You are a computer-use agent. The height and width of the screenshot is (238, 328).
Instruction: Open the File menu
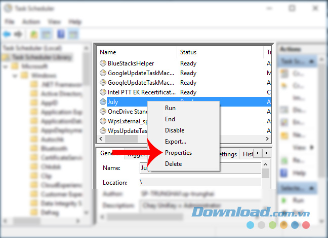click(x=10, y=22)
